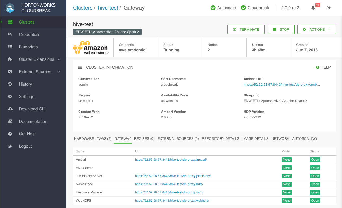Click the History clock icon
This screenshot has width=342, height=208.
[x=10, y=84]
